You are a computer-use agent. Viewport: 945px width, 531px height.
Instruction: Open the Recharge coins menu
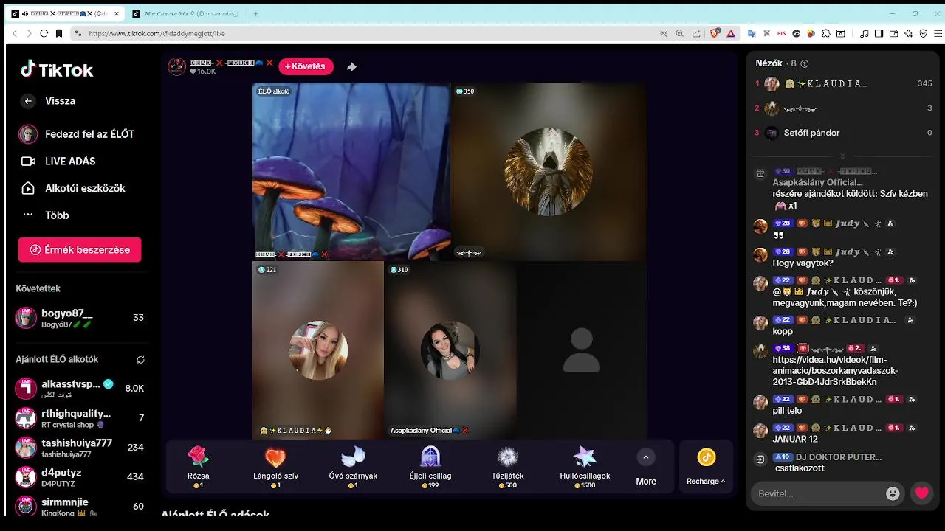point(706,467)
